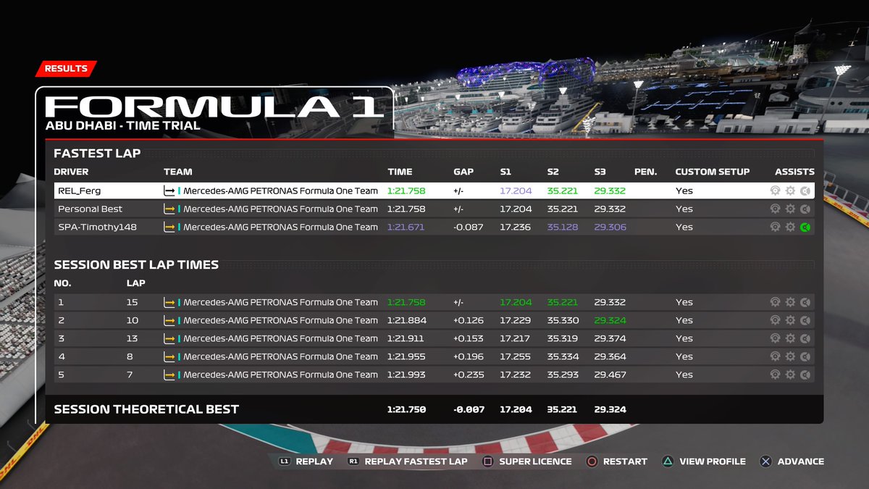Click braking assist icon in REL_Ferg row
This screenshot has width=869, height=489.
pyautogui.click(x=805, y=191)
